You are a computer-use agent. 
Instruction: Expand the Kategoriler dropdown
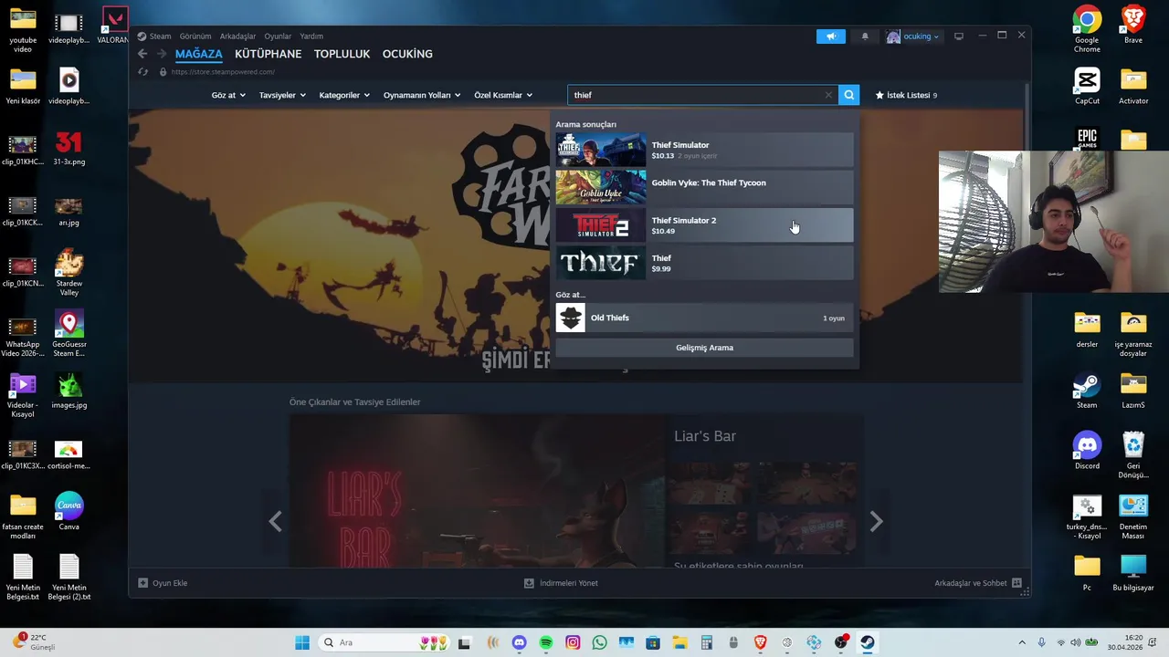pyautogui.click(x=344, y=95)
